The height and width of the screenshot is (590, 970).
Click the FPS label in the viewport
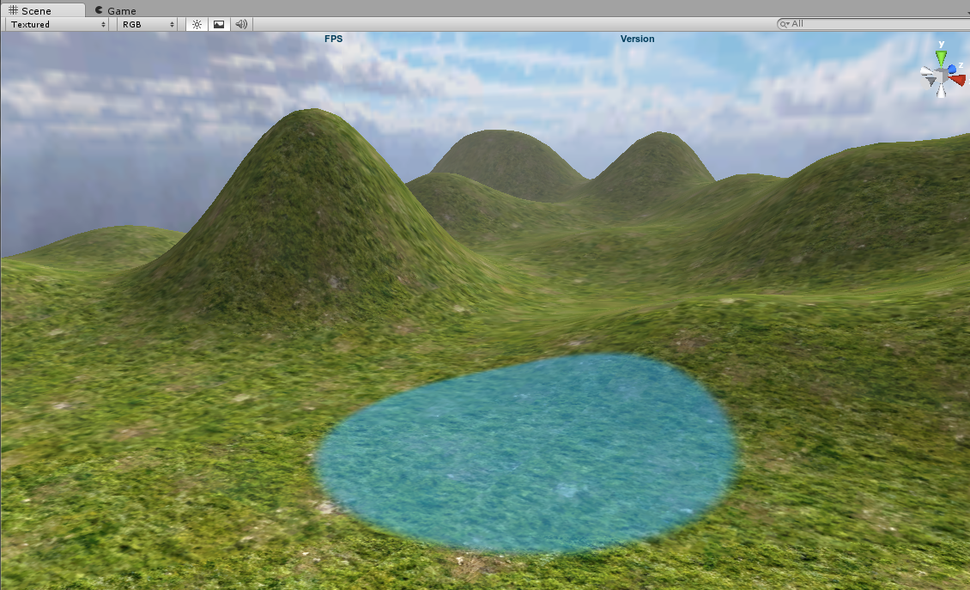coord(333,39)
